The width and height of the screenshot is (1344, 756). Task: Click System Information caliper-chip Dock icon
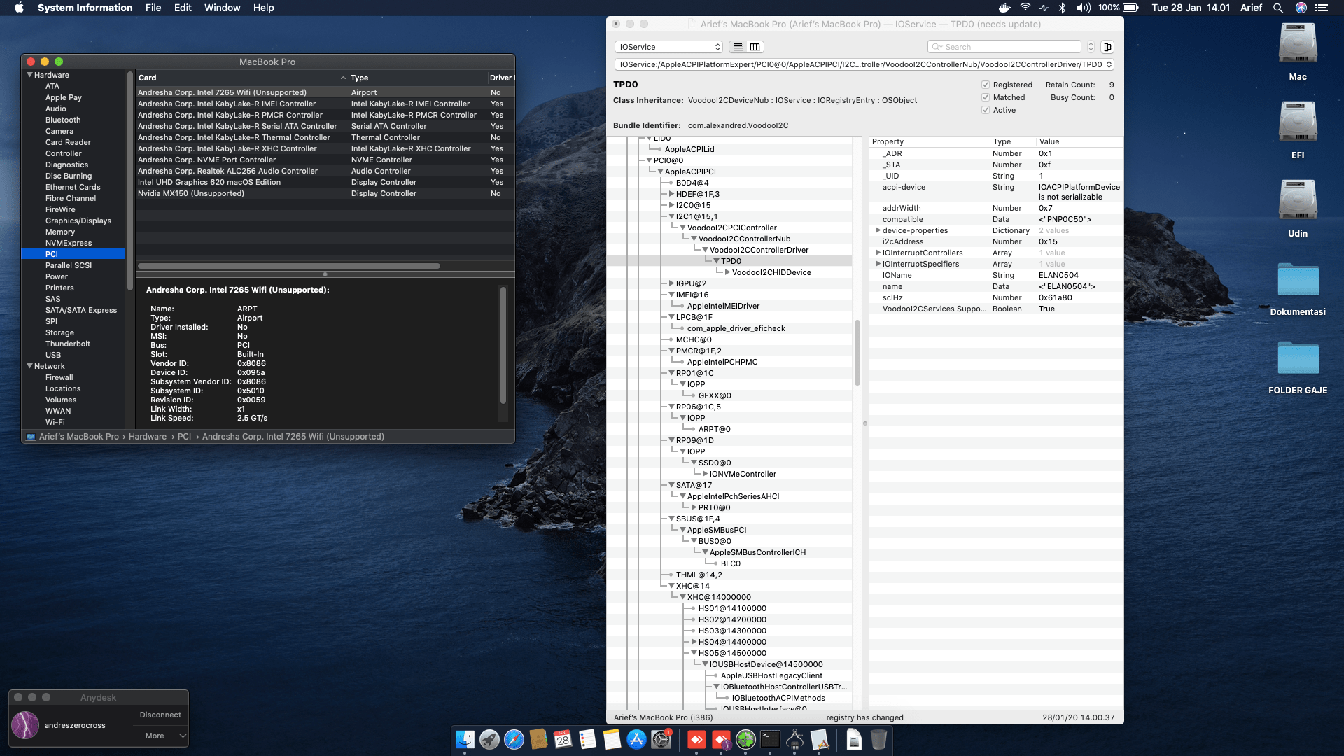[x=794, y=739]
